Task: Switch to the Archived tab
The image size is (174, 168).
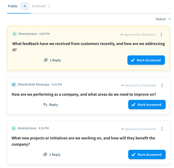Action: point(41,6)
